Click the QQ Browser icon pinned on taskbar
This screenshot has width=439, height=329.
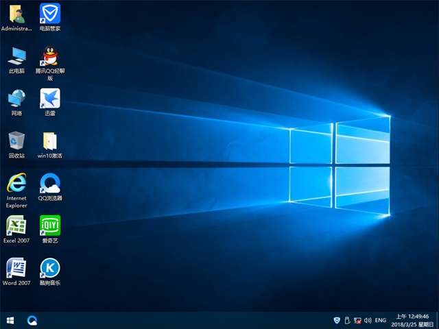(32, 320)
